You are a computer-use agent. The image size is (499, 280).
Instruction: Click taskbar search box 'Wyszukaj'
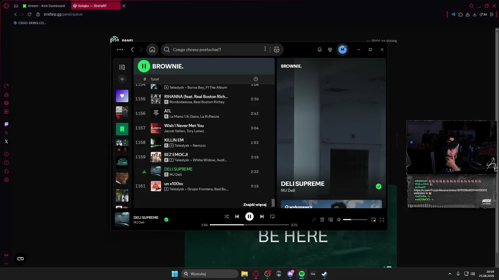point(211,274)
